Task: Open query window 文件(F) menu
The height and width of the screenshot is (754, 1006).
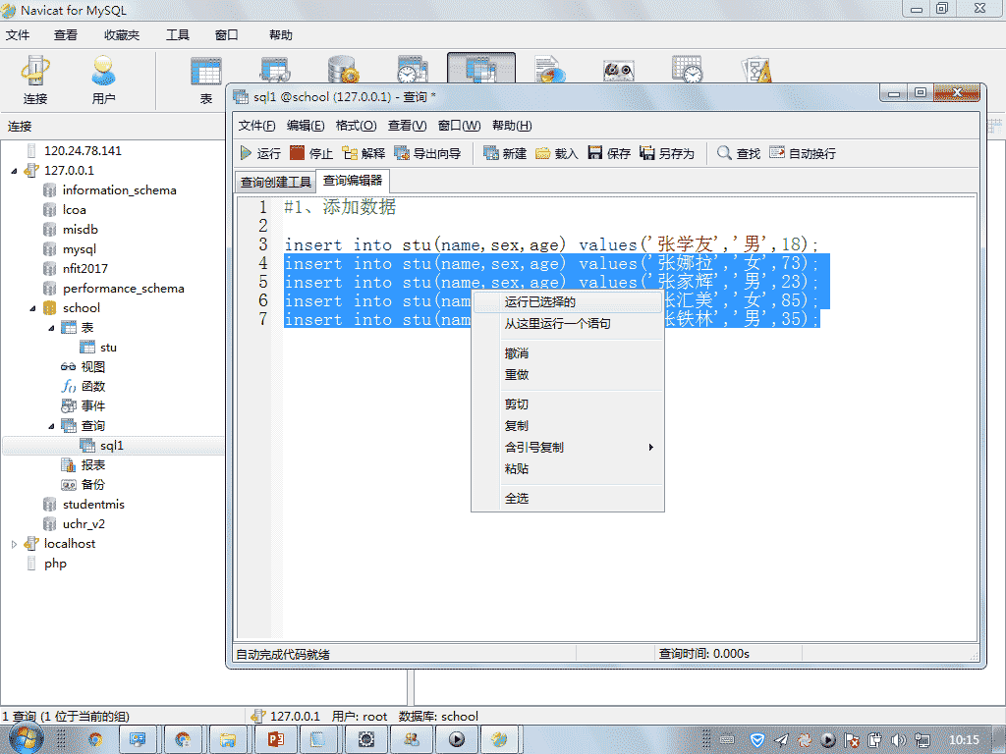Action: point(256,126)
